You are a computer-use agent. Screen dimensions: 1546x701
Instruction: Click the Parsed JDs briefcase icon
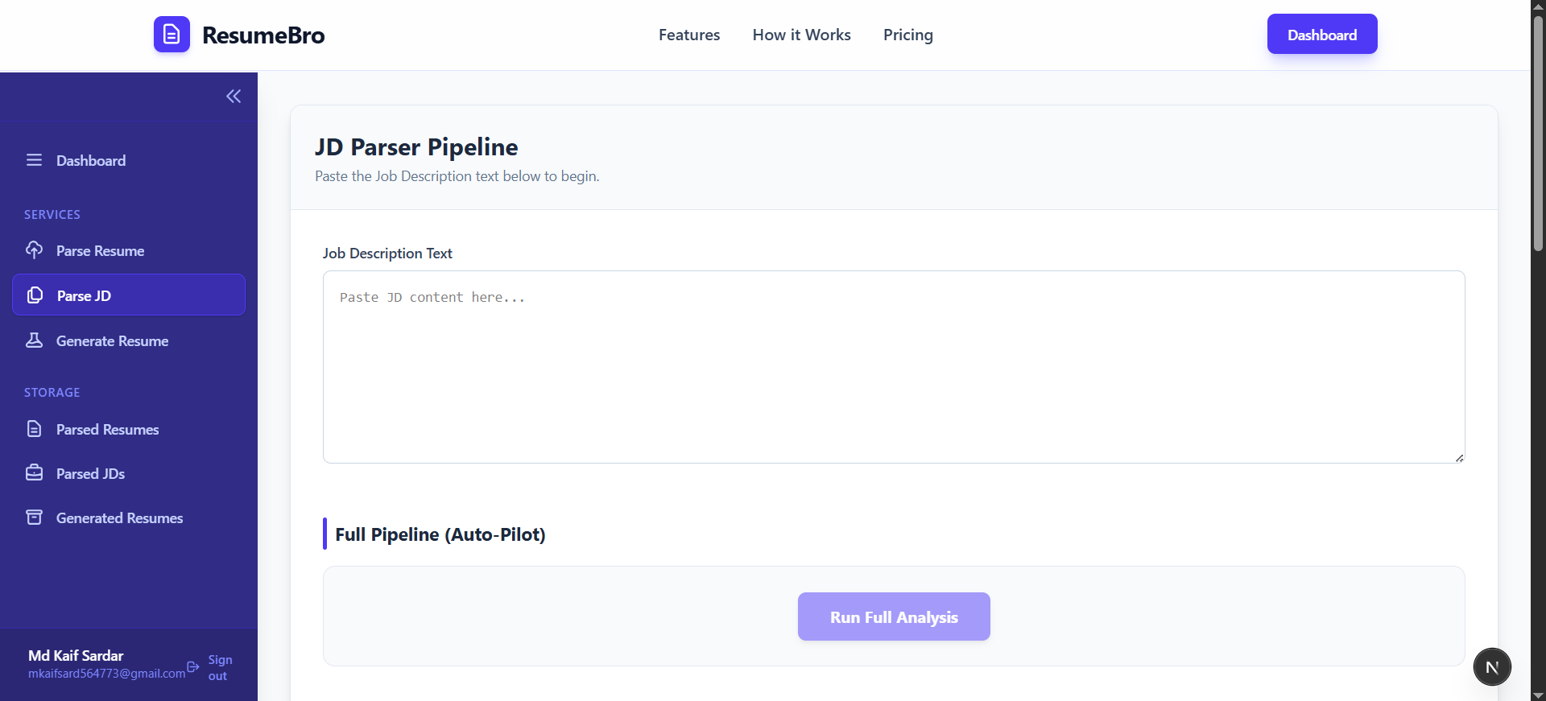[34, 473]
